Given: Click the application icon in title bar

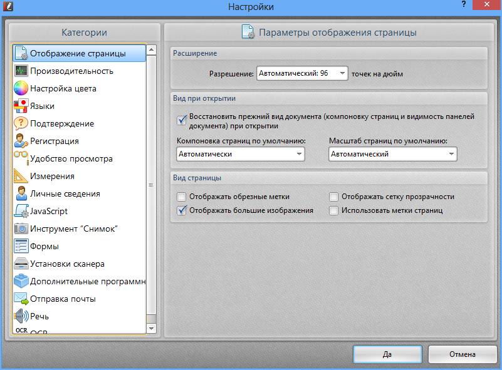Looking at the screenshot, I should click(x=8, y=6).
